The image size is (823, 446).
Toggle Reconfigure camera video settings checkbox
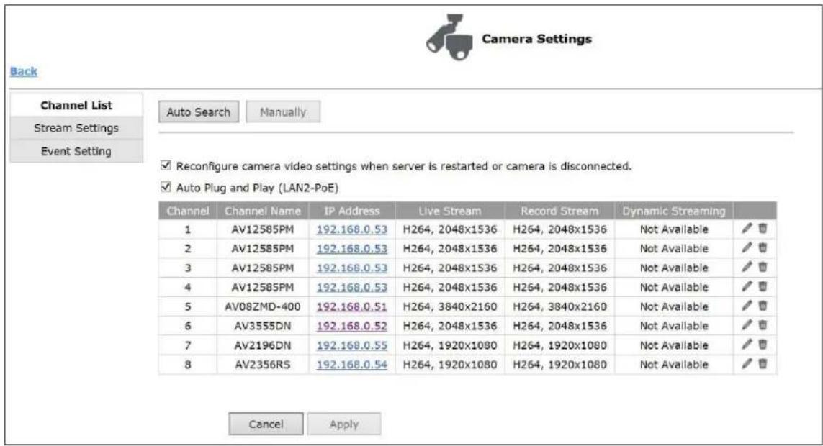coord(166,165)
